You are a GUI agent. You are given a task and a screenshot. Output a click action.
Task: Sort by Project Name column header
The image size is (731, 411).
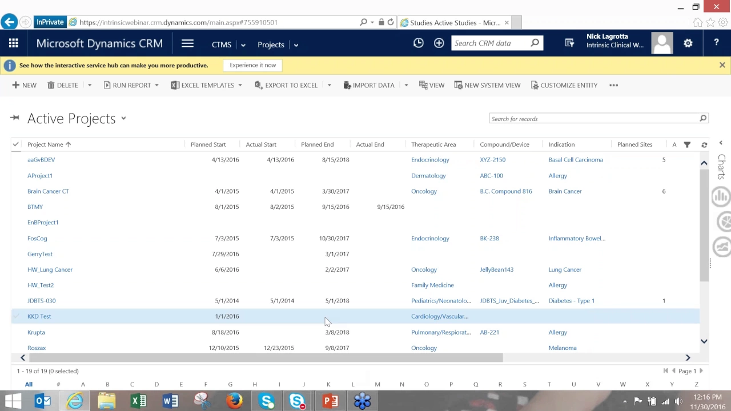point(45,144)
